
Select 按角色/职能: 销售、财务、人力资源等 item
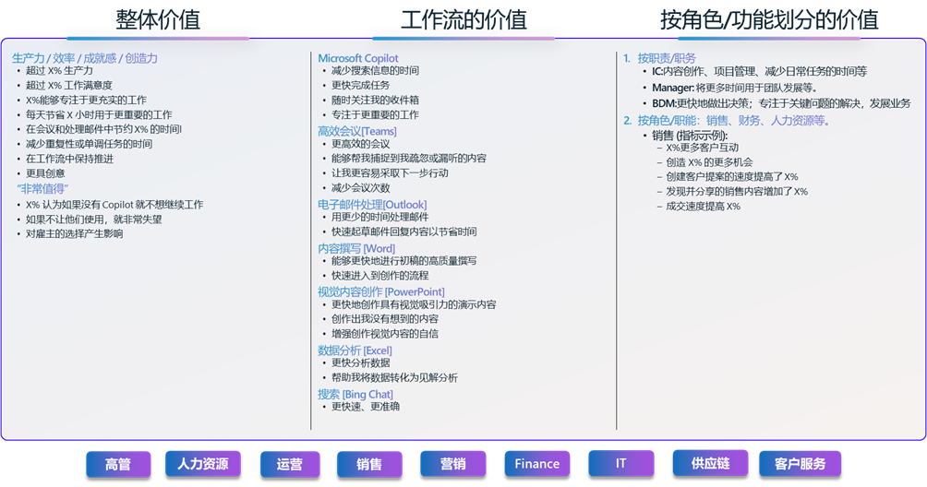coord(734,121)
